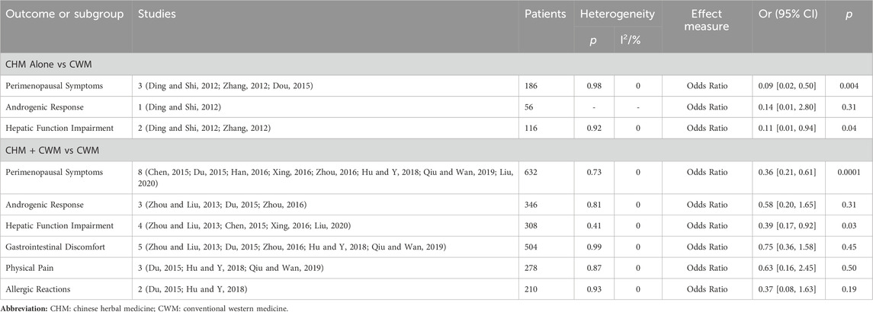The image size is (873, 312).
Task: Click the 'Patients' column header
Action: pyautogui.click(x=546, y=14)
